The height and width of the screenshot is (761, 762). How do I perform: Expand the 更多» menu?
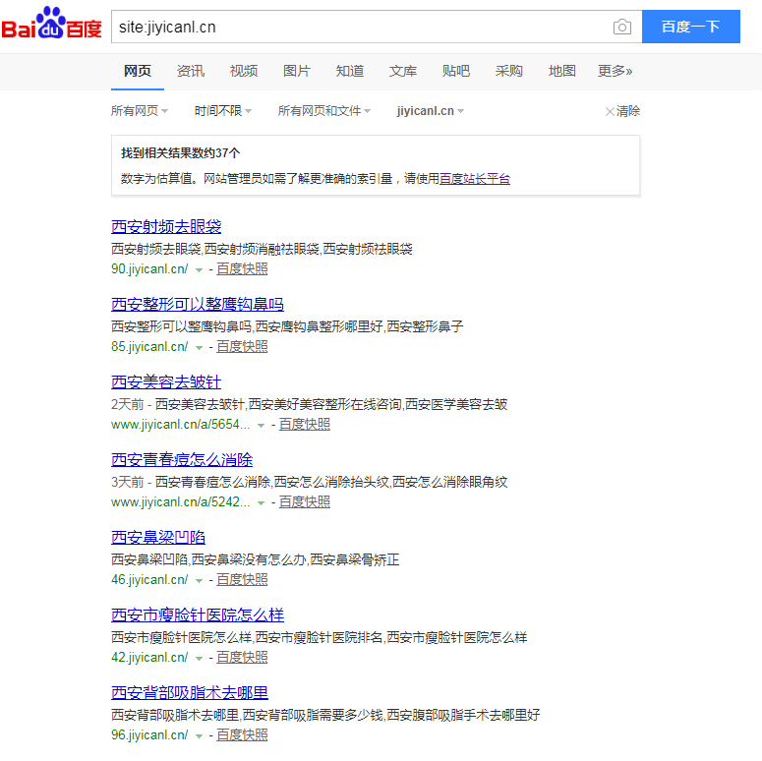tap(615, 71)
